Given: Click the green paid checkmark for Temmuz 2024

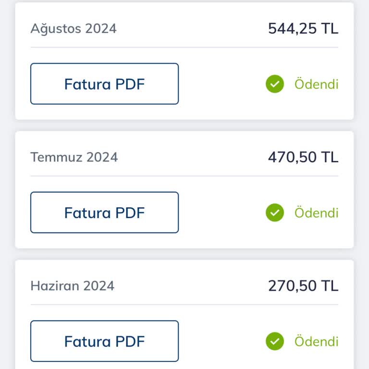Looking at the screenshot, I should pos(275,212).
